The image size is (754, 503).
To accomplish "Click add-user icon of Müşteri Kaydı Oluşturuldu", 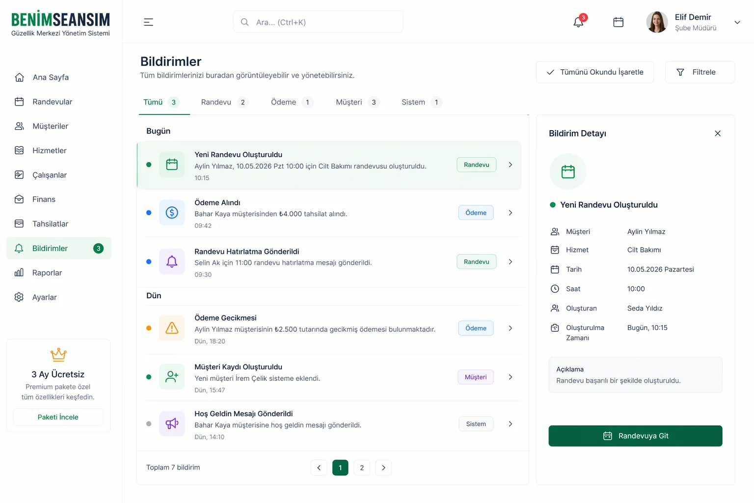I will (x=172, y=377).
